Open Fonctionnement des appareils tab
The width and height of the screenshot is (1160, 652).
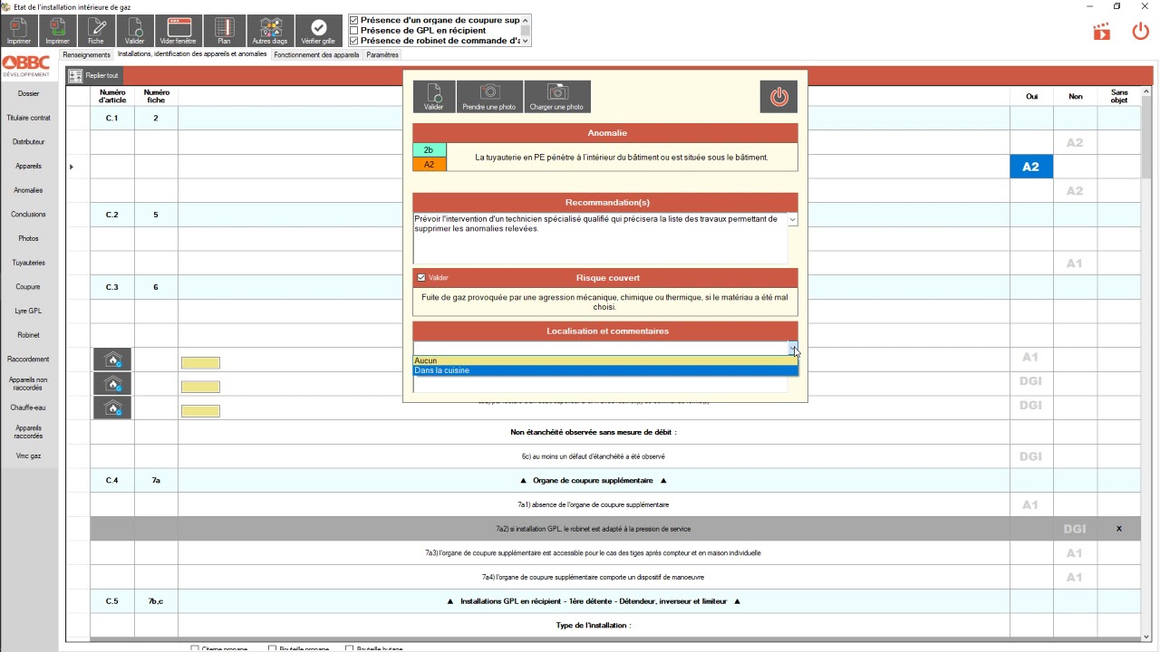[316, 55]
